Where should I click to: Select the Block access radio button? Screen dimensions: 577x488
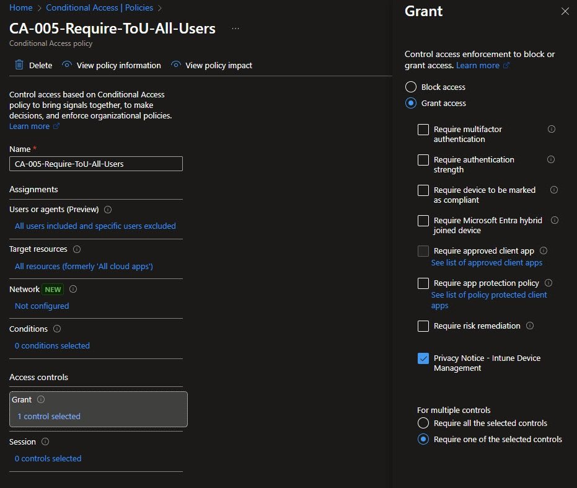(410, 87)
